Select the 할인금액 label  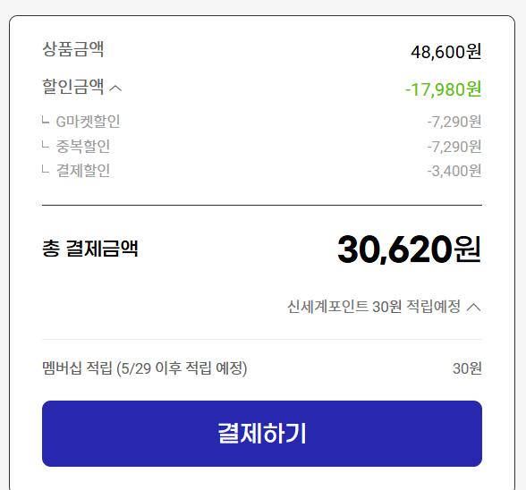pos(72,87)
